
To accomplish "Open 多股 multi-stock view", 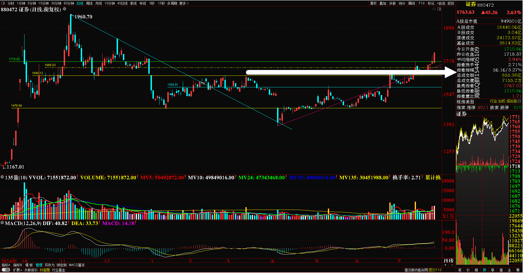I will point(392,3).
